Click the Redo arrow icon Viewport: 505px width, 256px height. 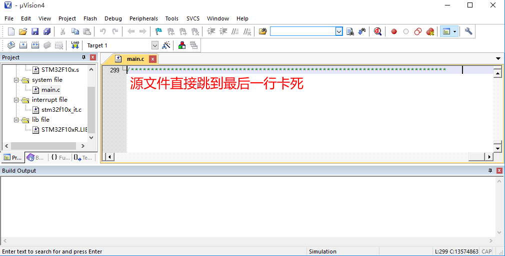point(115,31)
